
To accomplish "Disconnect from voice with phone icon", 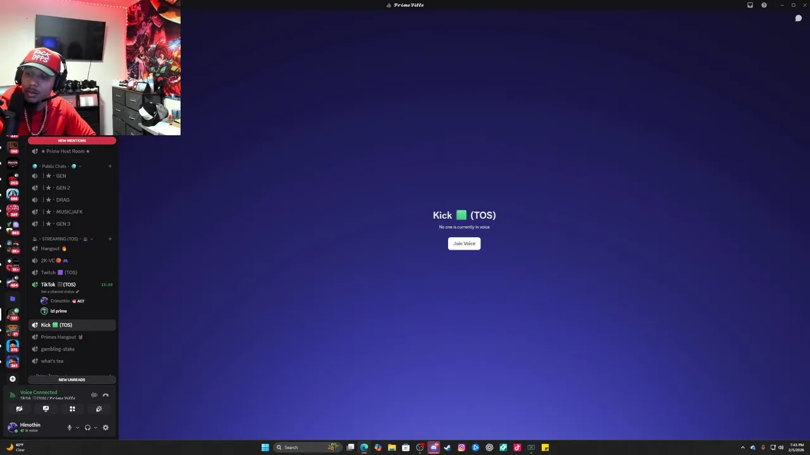I will pyautogui.click(x=106, y=395).
